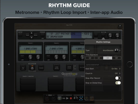The height and width of the screenshot is (104, 138).
Task: Open help with the question mark icon
Action: pyautogui.click(x=120, y=26)
